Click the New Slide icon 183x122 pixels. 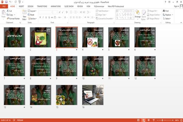pyautogui.click(x=24, y=12)
